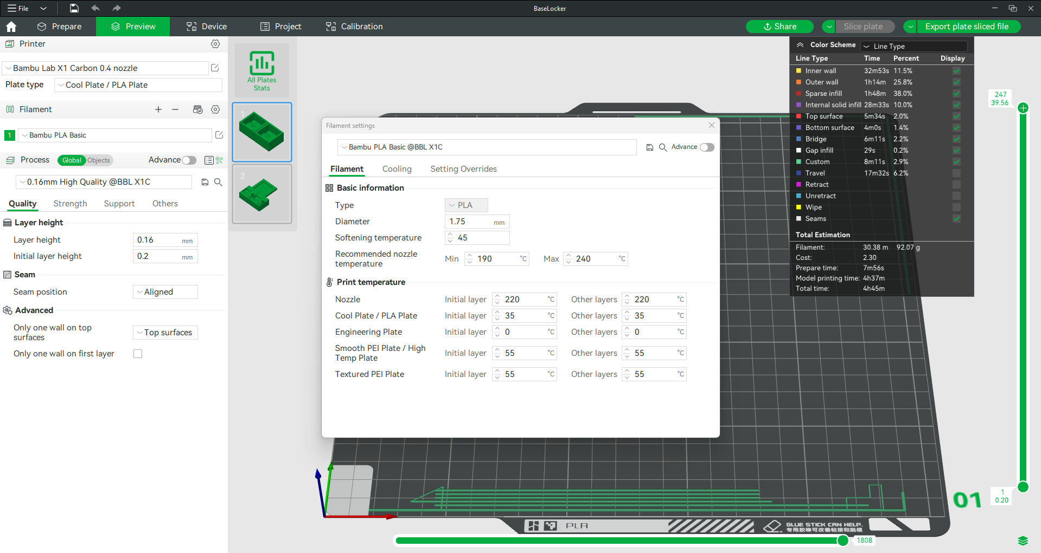The image size is (1041, 553).
Task: Click the redo arrow icon
Action: click(116, 8)
